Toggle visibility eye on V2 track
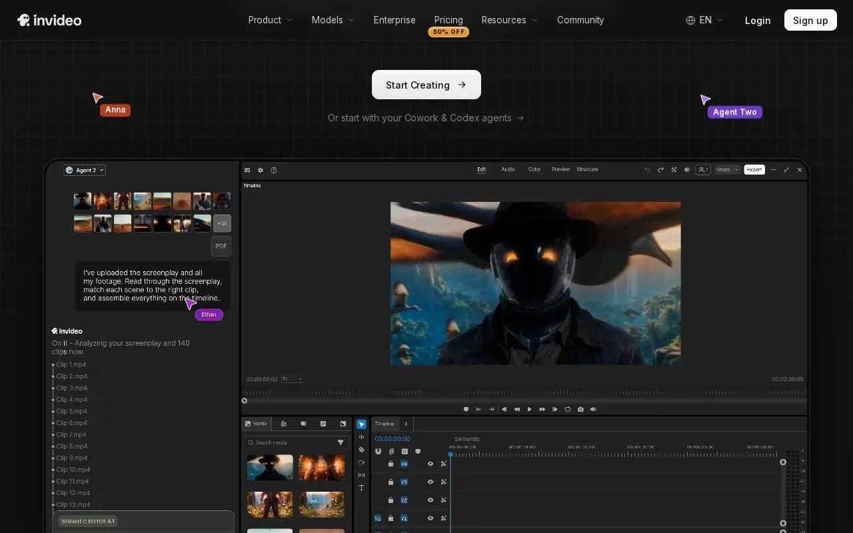 pyautogui.click(x=430, y=500)
